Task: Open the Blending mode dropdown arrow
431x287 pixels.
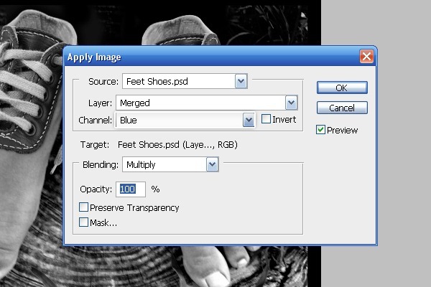Action: coord(212,164)
